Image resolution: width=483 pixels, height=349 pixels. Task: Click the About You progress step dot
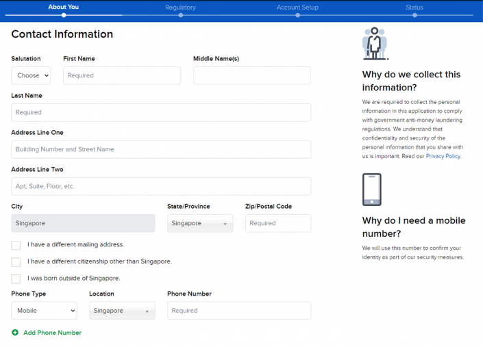64,15
